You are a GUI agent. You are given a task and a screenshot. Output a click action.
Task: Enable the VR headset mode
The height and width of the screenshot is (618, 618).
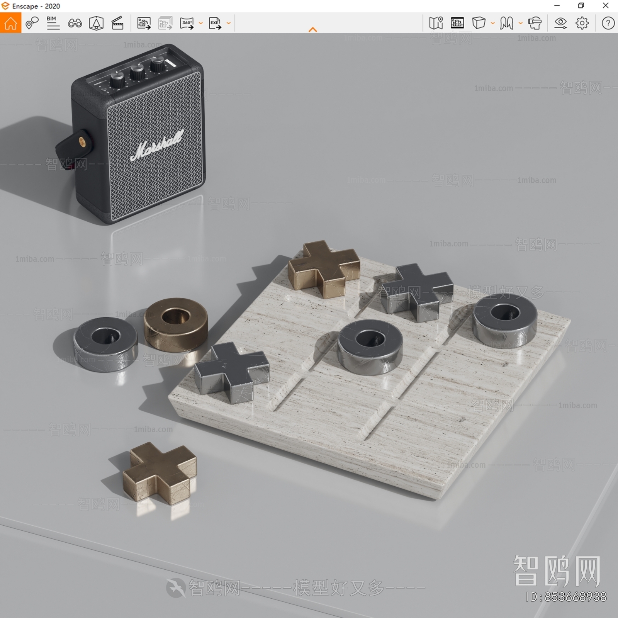click(535, 23)
